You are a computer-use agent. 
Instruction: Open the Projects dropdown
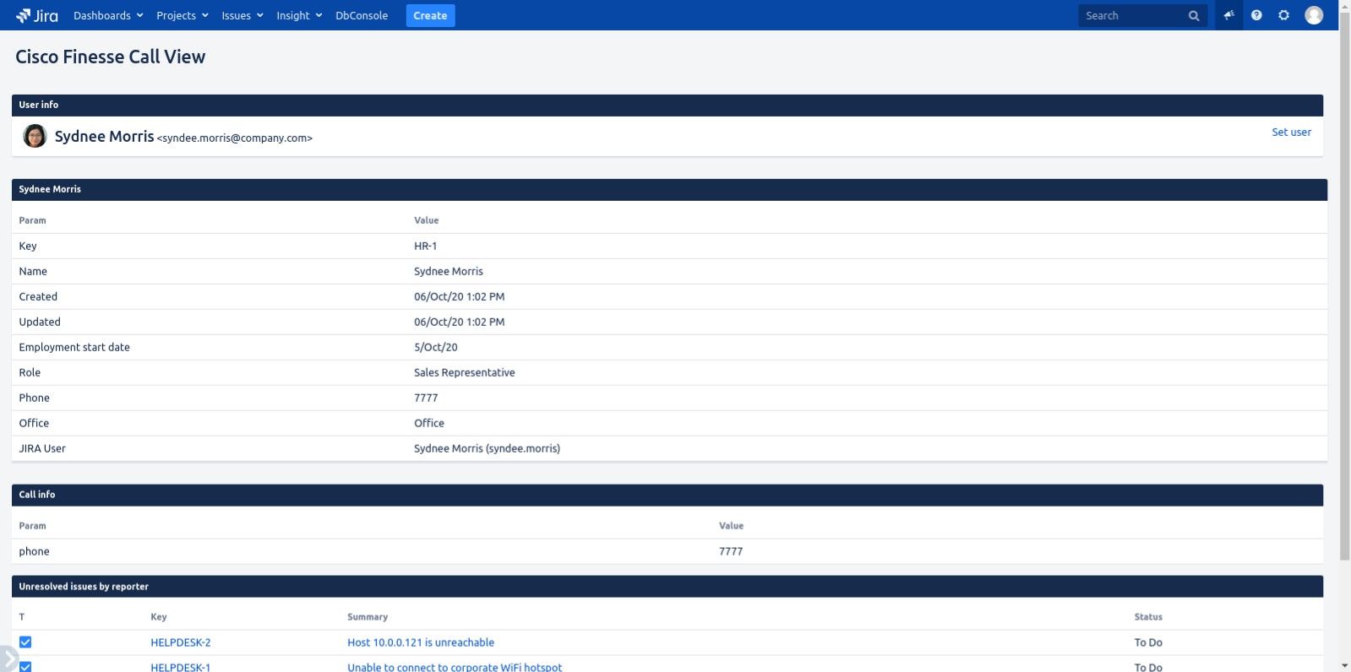click(182, 15)
